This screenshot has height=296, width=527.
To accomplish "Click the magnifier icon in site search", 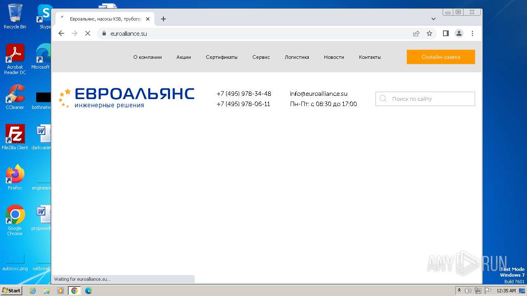I will click(x=383, y=99).
